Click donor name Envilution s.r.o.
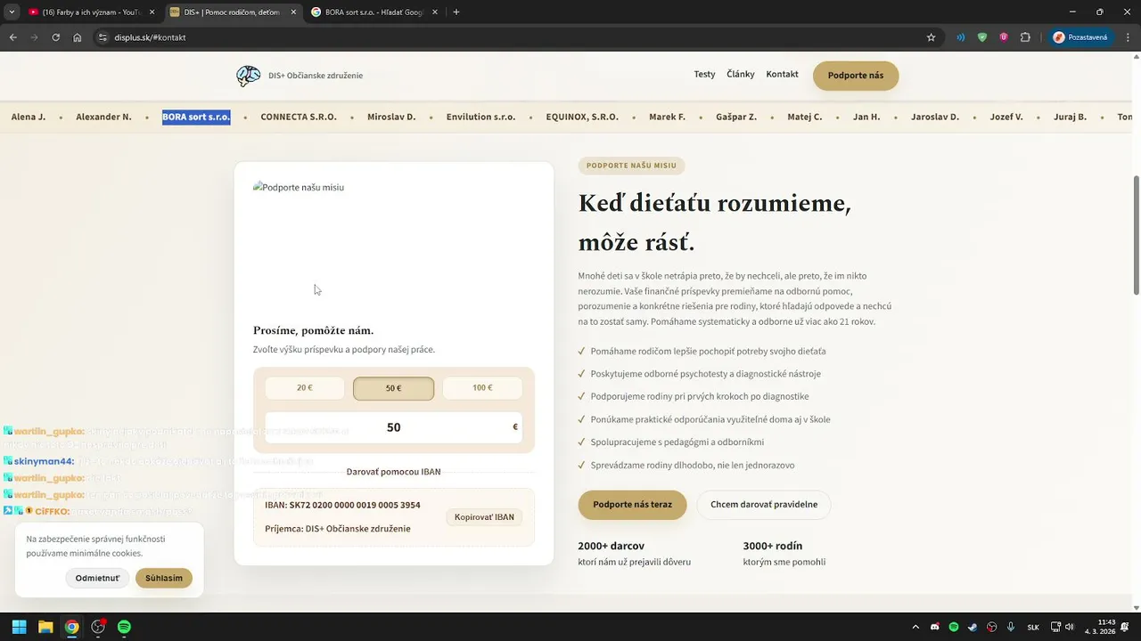This screenshot has height=641, width=1141. click(480, 117)
